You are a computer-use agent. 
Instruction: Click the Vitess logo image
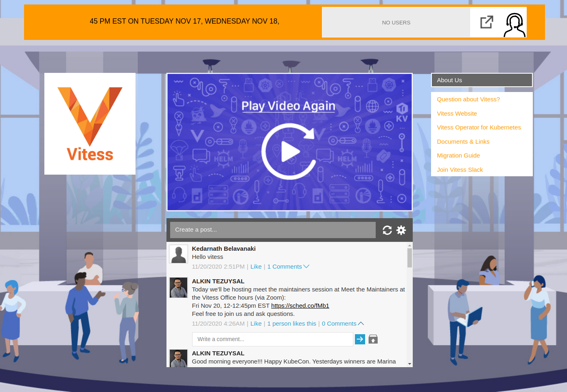(x=90, y=124)
